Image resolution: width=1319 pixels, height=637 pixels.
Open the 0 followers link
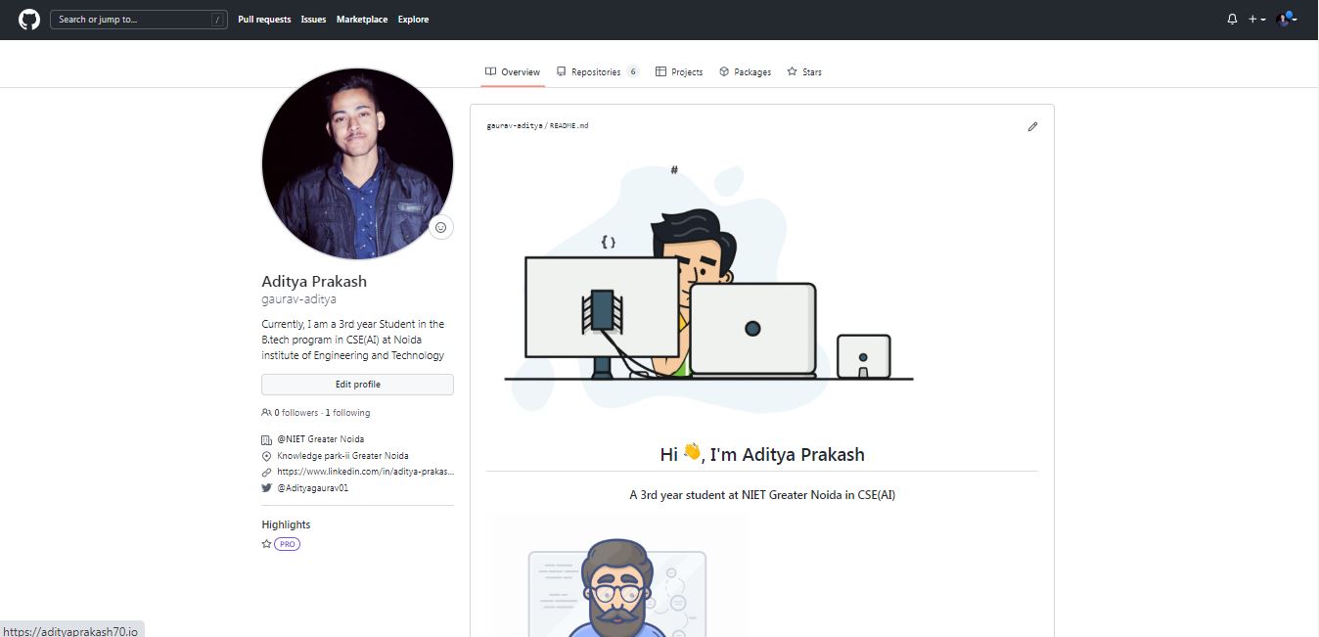295,413
